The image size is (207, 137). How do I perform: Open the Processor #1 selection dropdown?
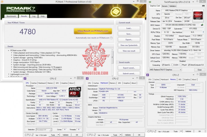pos(44,130)
